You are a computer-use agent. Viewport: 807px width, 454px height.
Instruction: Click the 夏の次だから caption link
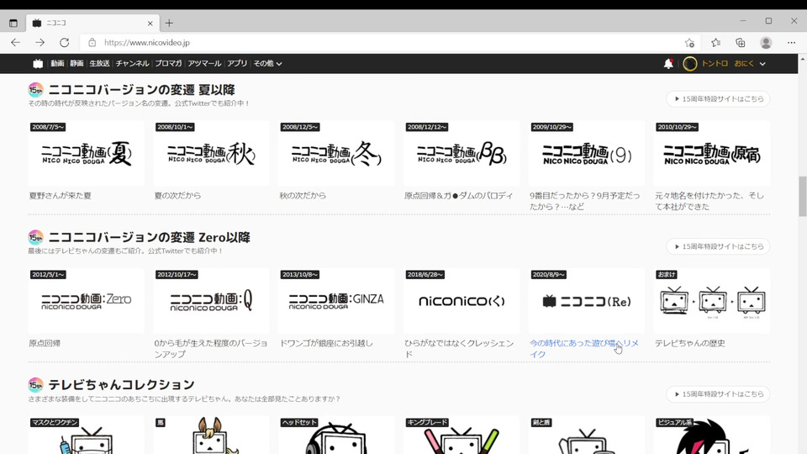pyautogui.click(x=177, y=196)
